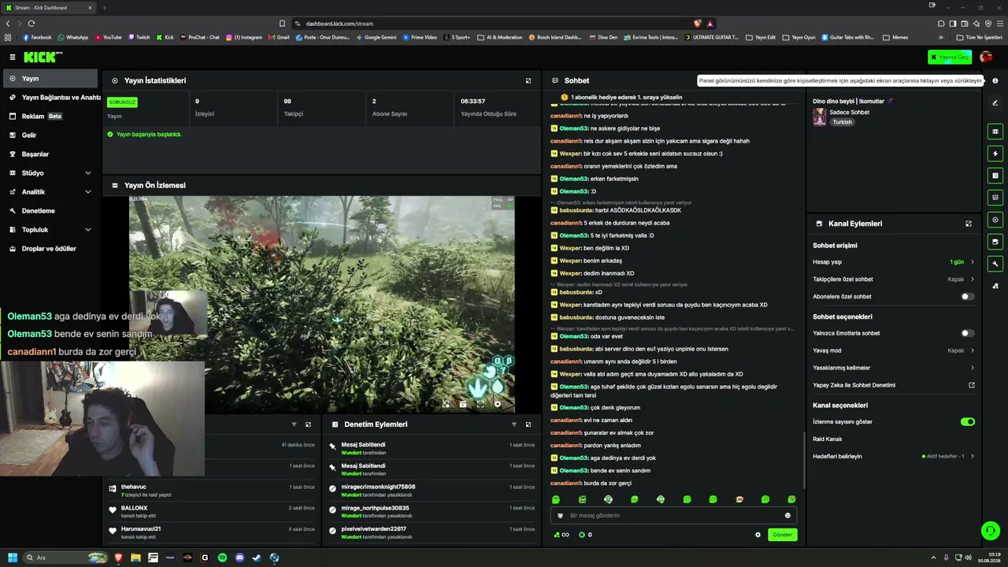This screenshot has width=1008, height=567.
Task: Open chat settings gear icon
Action: pyautogui.click(x=758, y=535)
